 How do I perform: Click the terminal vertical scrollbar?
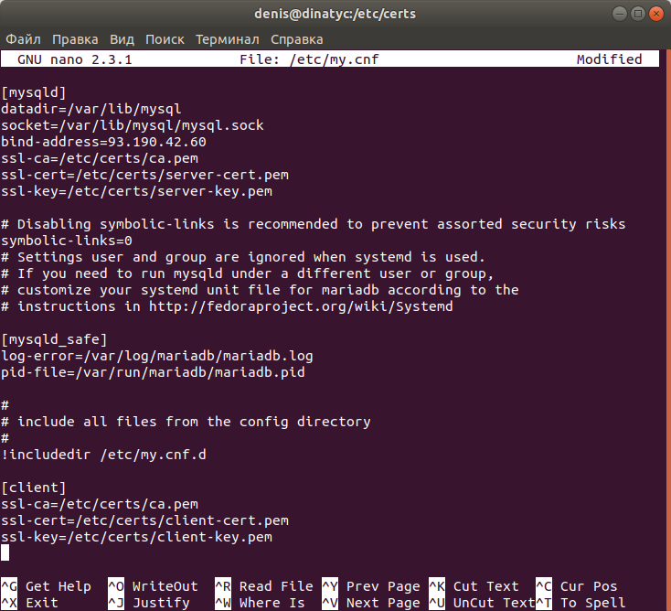point(667,329)
